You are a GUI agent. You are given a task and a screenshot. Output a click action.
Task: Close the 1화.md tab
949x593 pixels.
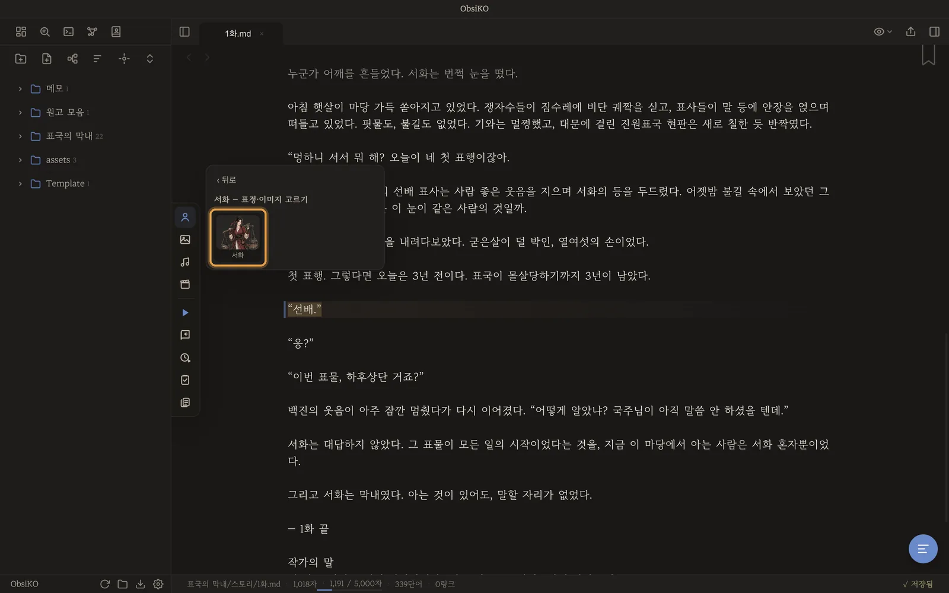point(262,34)
